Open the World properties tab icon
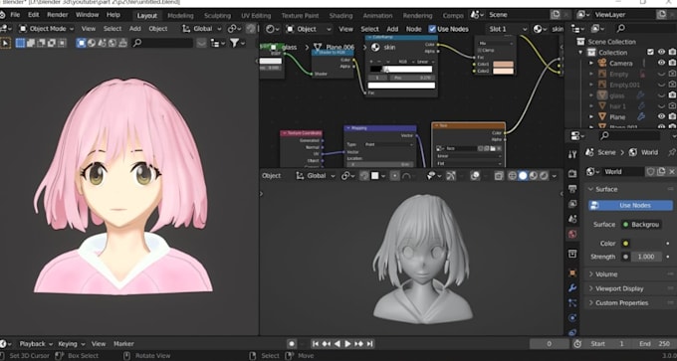This screenshot has height=361, width=677. [572, 234]
